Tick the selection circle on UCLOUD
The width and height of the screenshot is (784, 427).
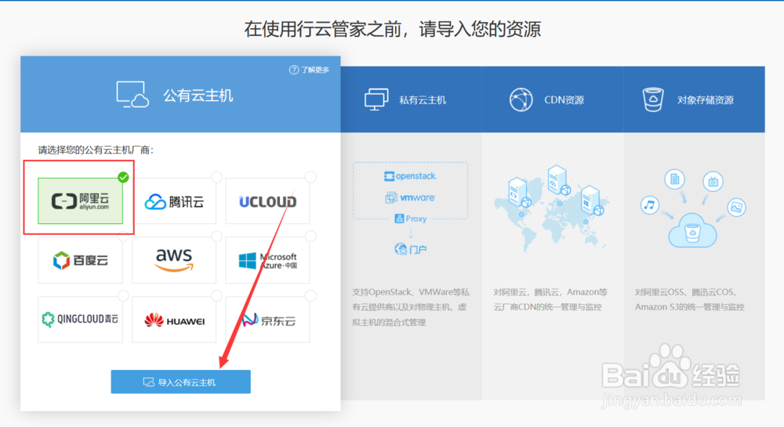click(x=310, y=177)
